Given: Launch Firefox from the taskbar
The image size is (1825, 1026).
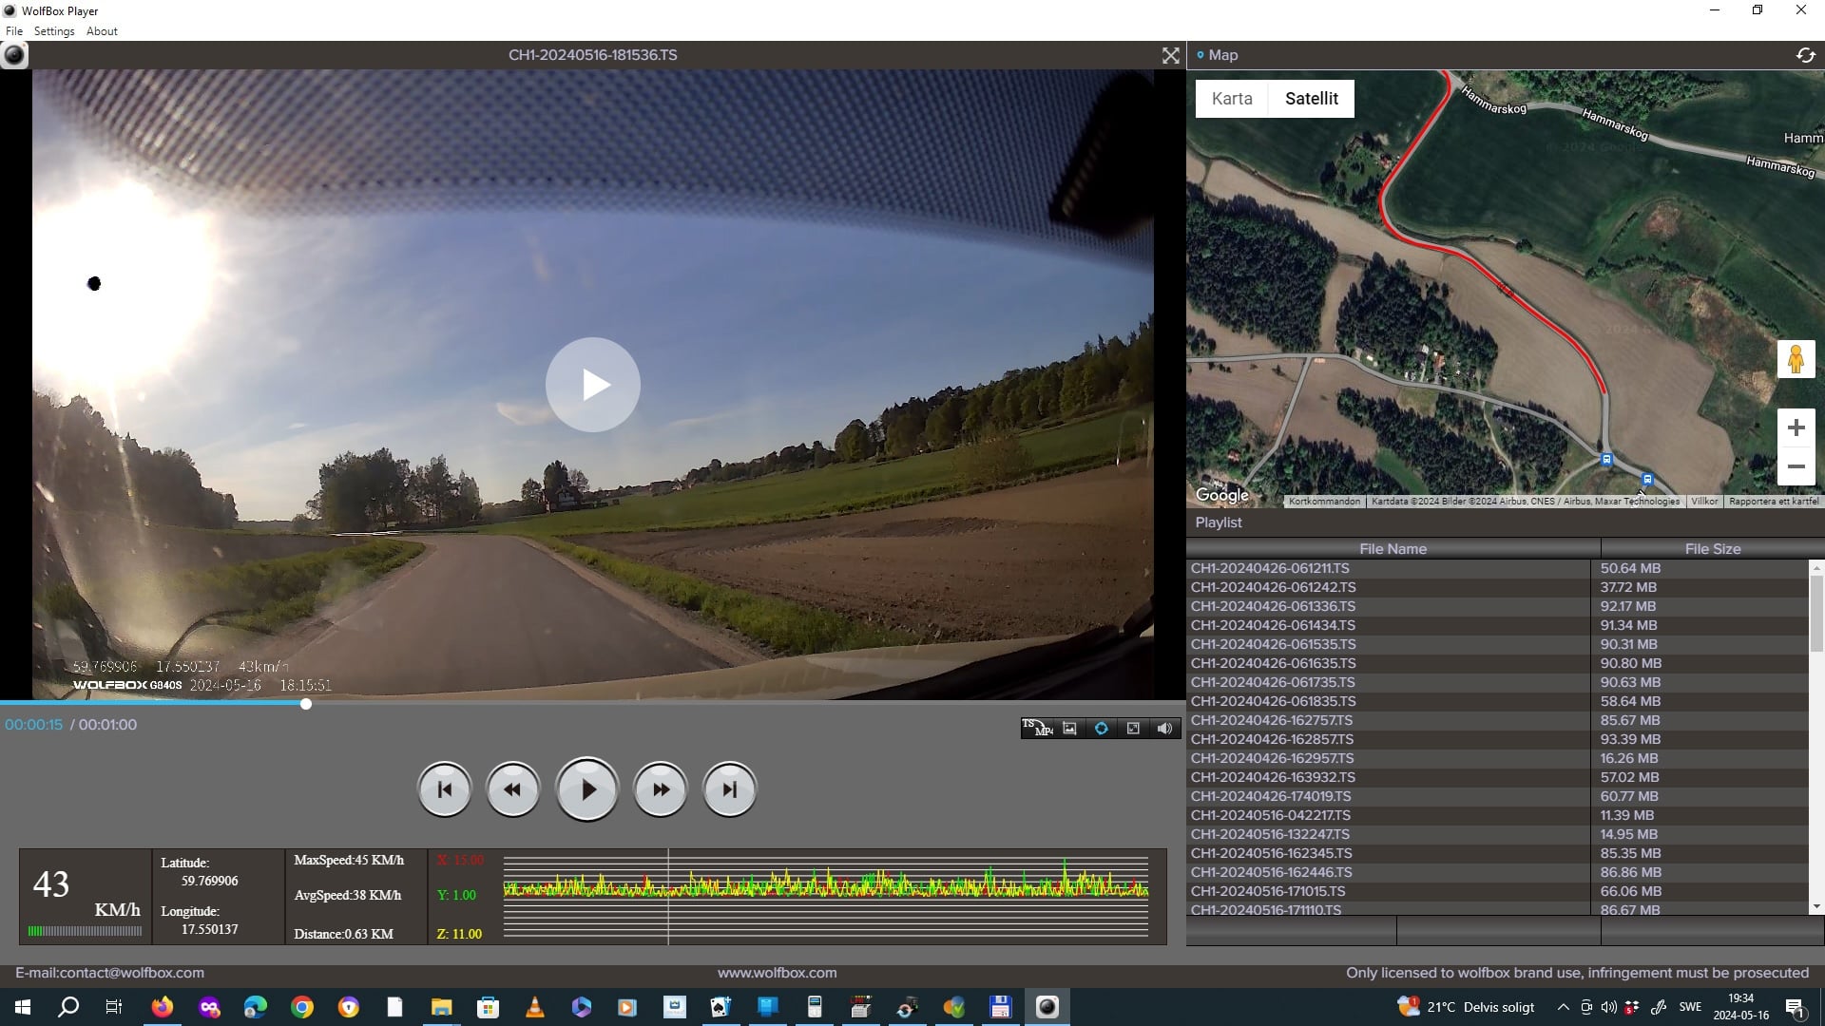Looking at the screenshot, I should coord(163,1007).
